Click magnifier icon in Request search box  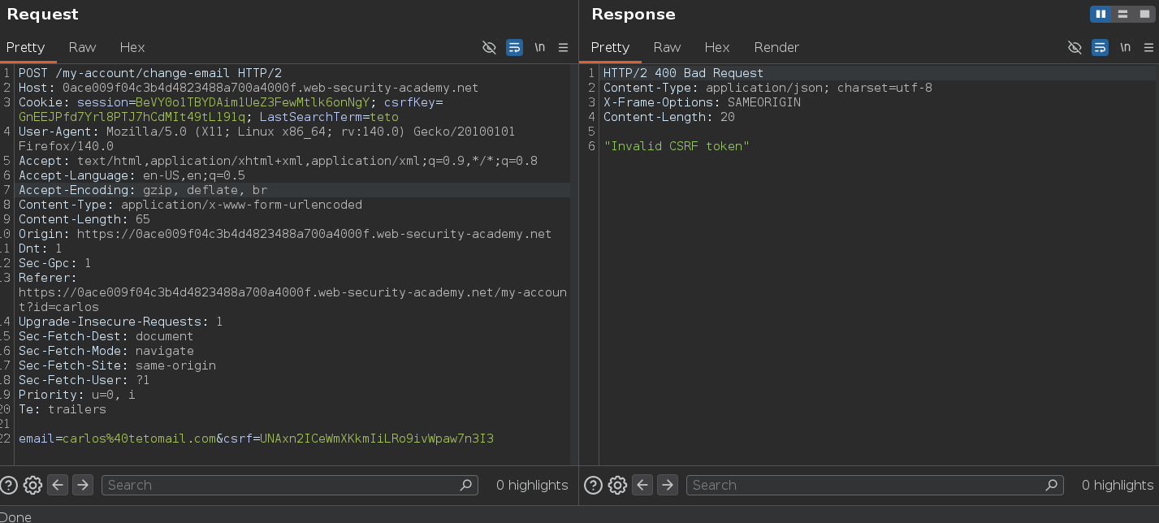(466, 486)
